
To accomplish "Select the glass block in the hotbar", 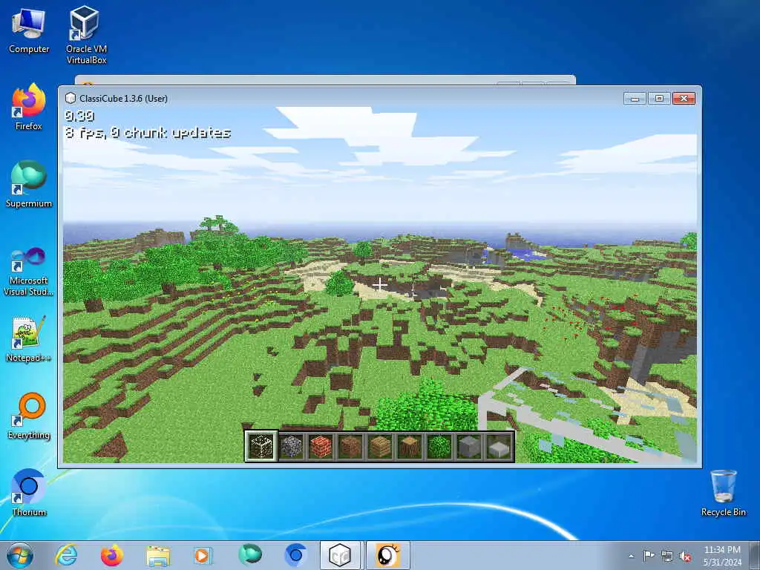I will click(261, 446).
